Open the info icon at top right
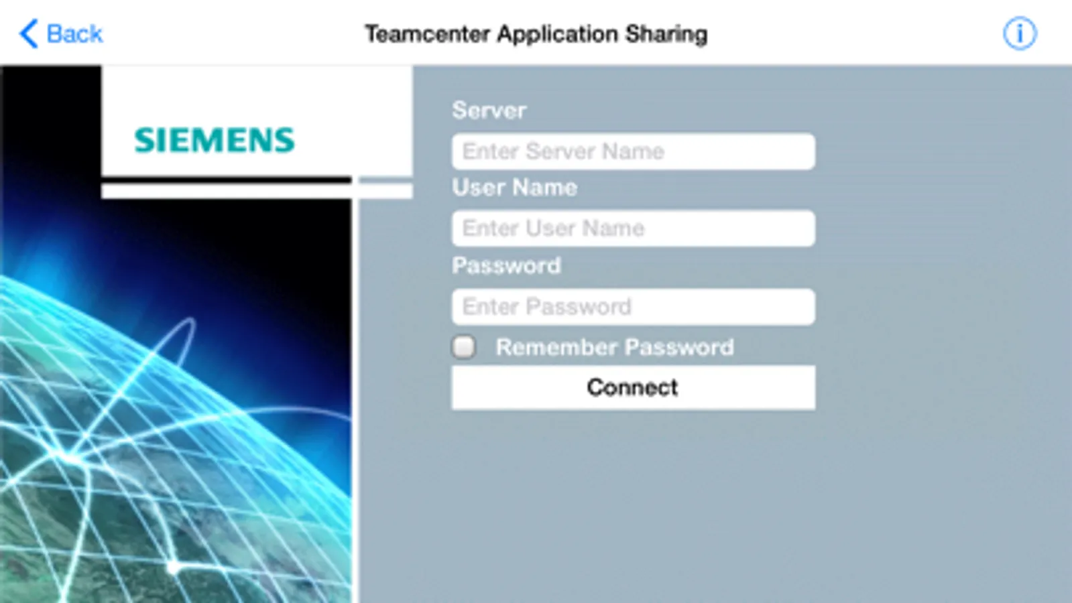1072x603 pixels. tap(1019, 33)
